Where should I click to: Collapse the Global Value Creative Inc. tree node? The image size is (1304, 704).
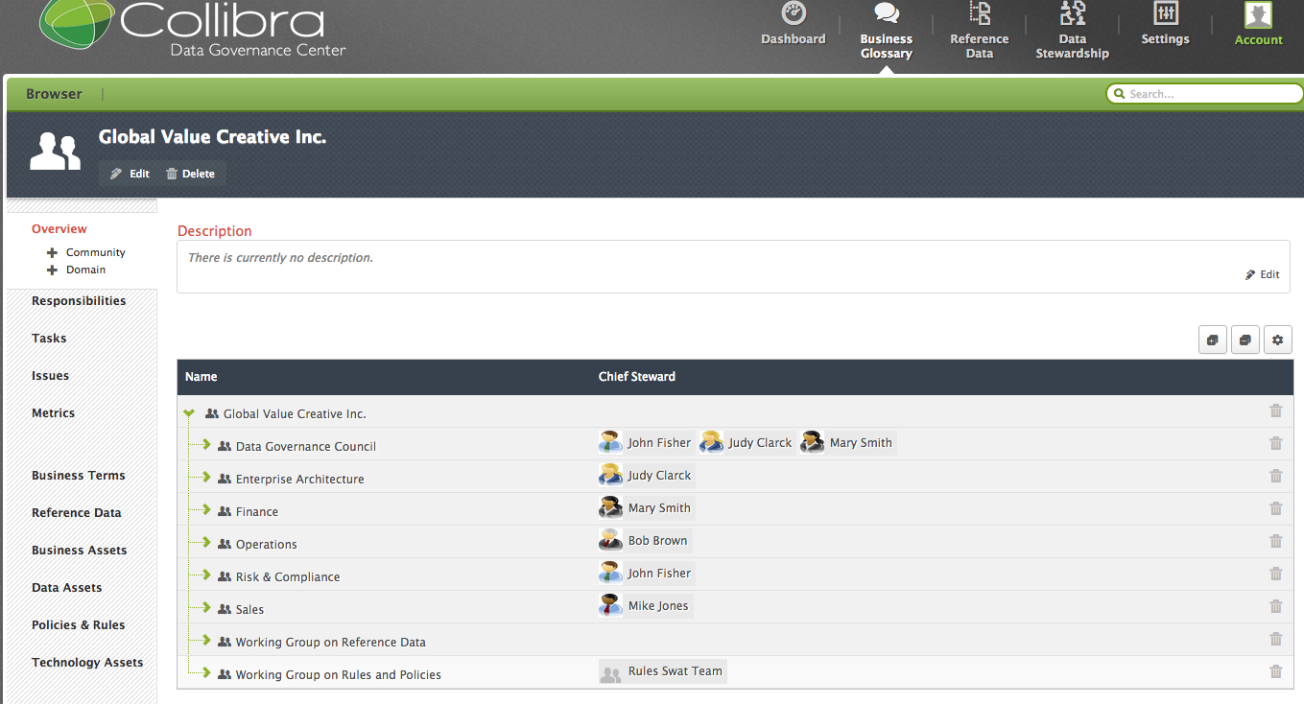pyautogui.click(x=189, y=413)
